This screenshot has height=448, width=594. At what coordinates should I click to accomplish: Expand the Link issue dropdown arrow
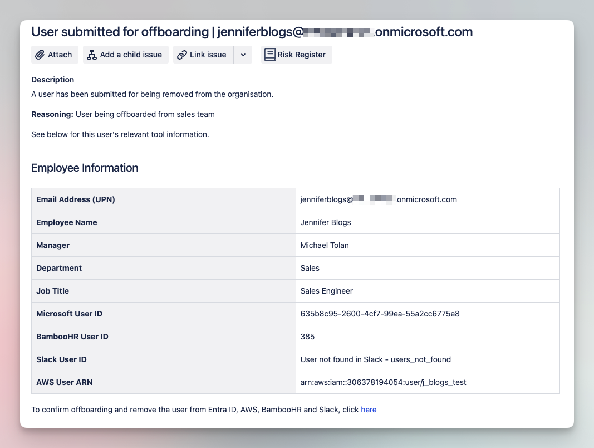[243, 55]
